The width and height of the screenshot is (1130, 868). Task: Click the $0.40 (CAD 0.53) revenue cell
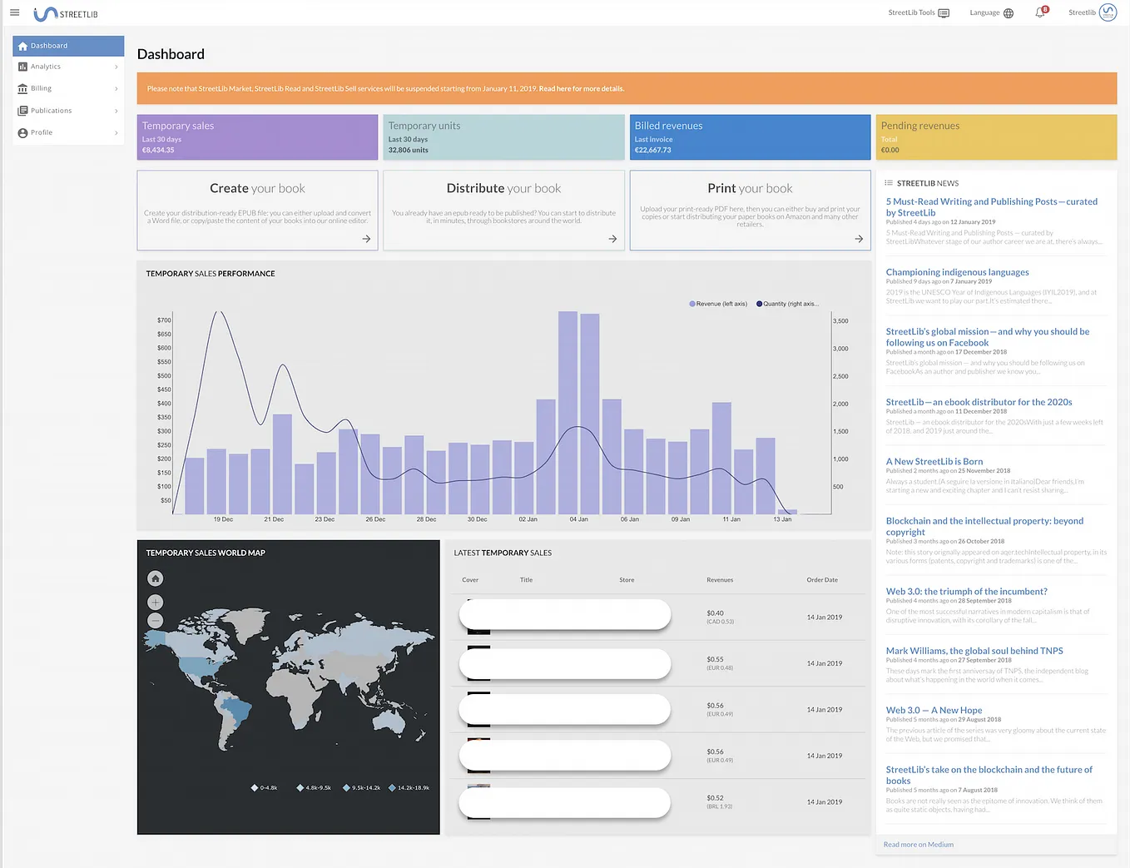721,617
